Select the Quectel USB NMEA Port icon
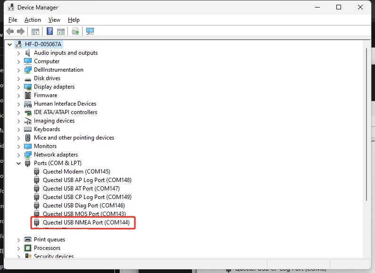Screen dimensions: 375x273 click(37, 223)
